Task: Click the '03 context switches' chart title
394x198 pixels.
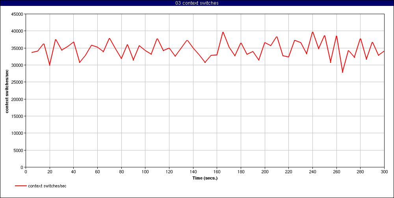Action: click(x=197, y=3)
